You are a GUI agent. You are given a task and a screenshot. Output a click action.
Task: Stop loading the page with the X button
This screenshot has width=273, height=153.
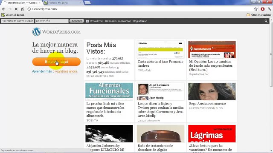click(x=16, y=9)
